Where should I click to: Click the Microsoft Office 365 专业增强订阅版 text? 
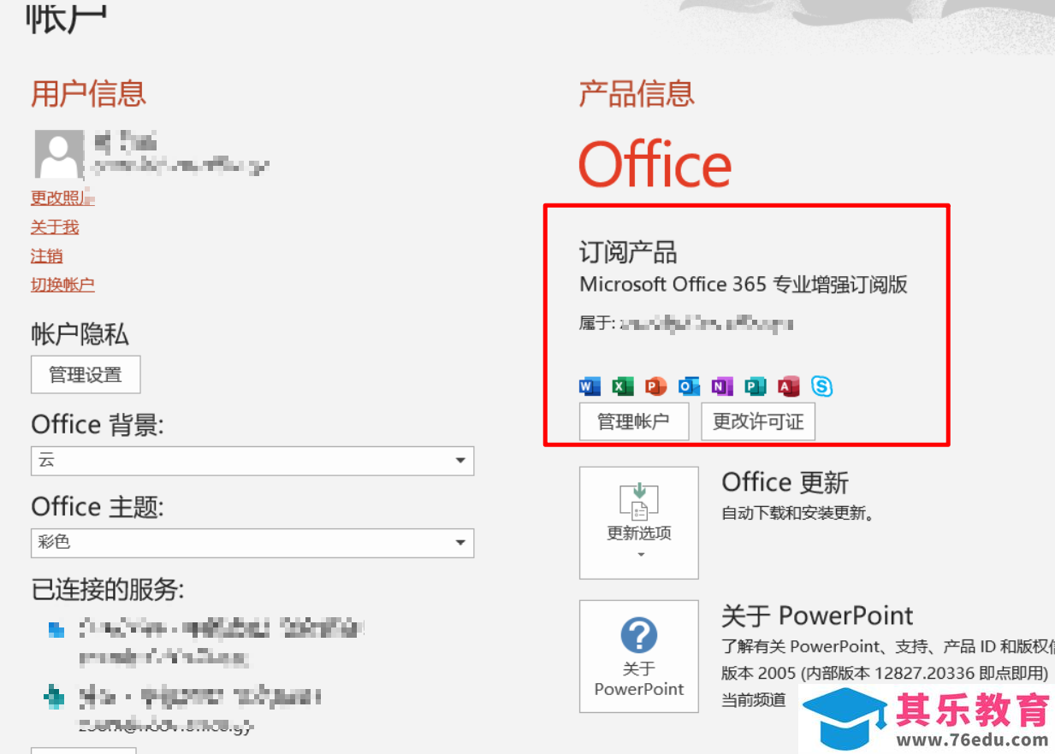[744, 285]
